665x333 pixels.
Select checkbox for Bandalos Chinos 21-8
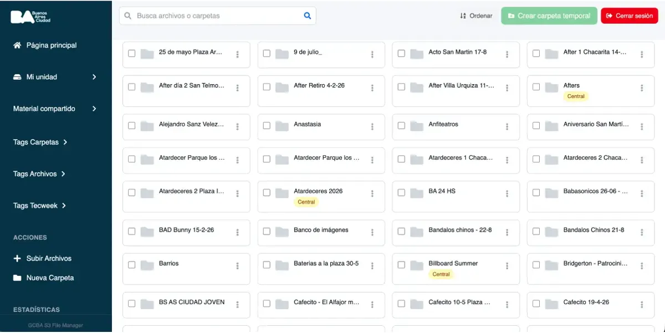point(536,232)
